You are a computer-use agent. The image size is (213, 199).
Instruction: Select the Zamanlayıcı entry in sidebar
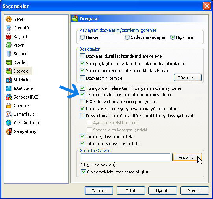coord(24,114)
